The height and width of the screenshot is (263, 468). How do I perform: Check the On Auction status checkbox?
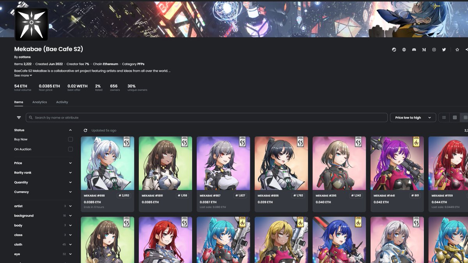click(x=70, y=149)
